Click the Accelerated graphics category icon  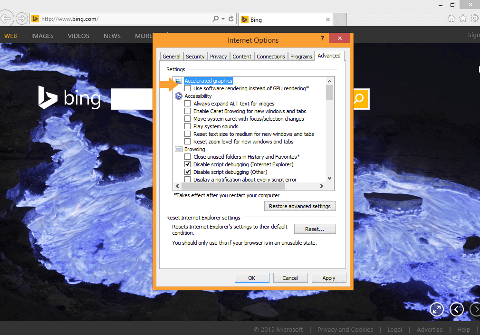[179, 81]
